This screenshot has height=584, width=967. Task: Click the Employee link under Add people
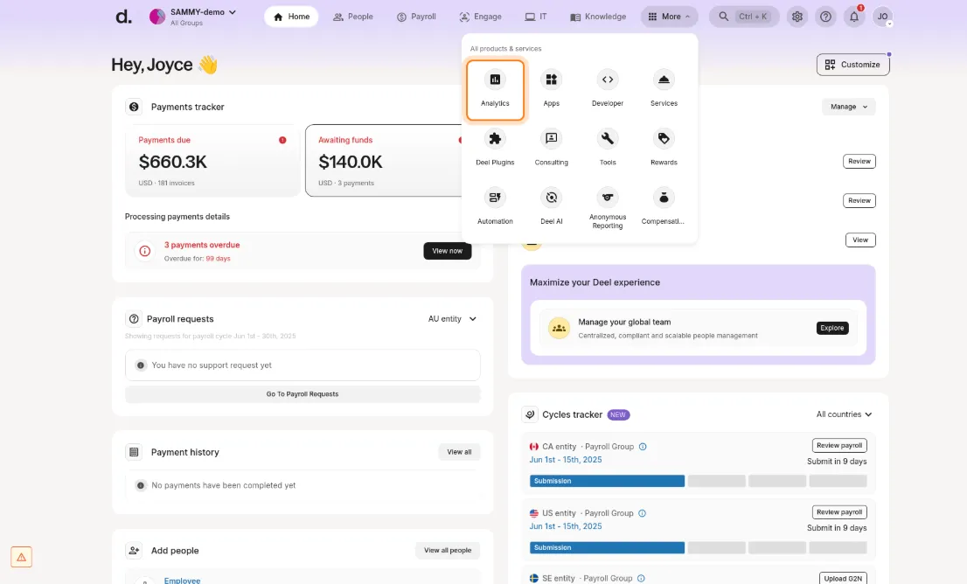(182, 581)
